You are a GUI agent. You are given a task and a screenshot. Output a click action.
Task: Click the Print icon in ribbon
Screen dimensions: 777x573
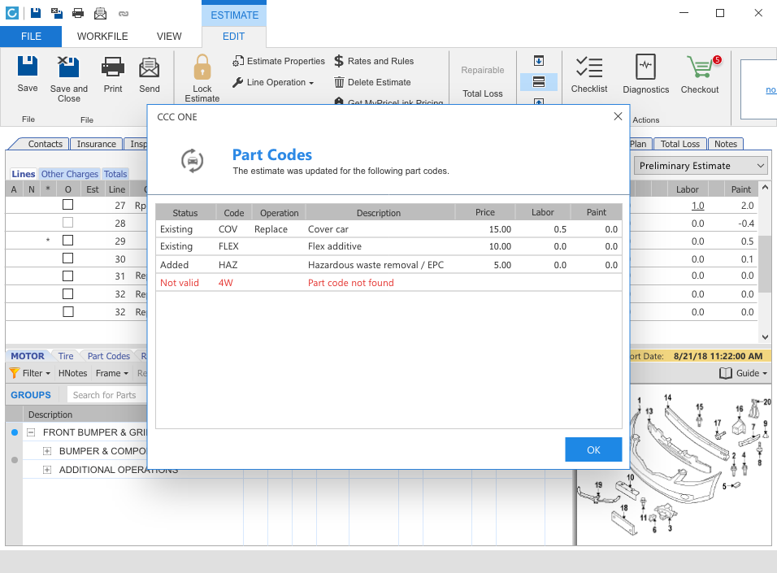click(x=113, y=67)
